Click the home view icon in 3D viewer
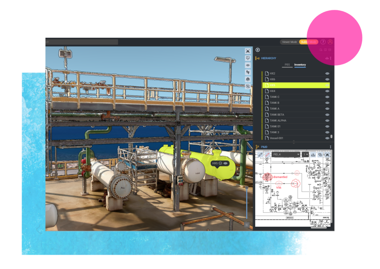The image size is (380, 269). pyautogui.click(x=248, y=52)
